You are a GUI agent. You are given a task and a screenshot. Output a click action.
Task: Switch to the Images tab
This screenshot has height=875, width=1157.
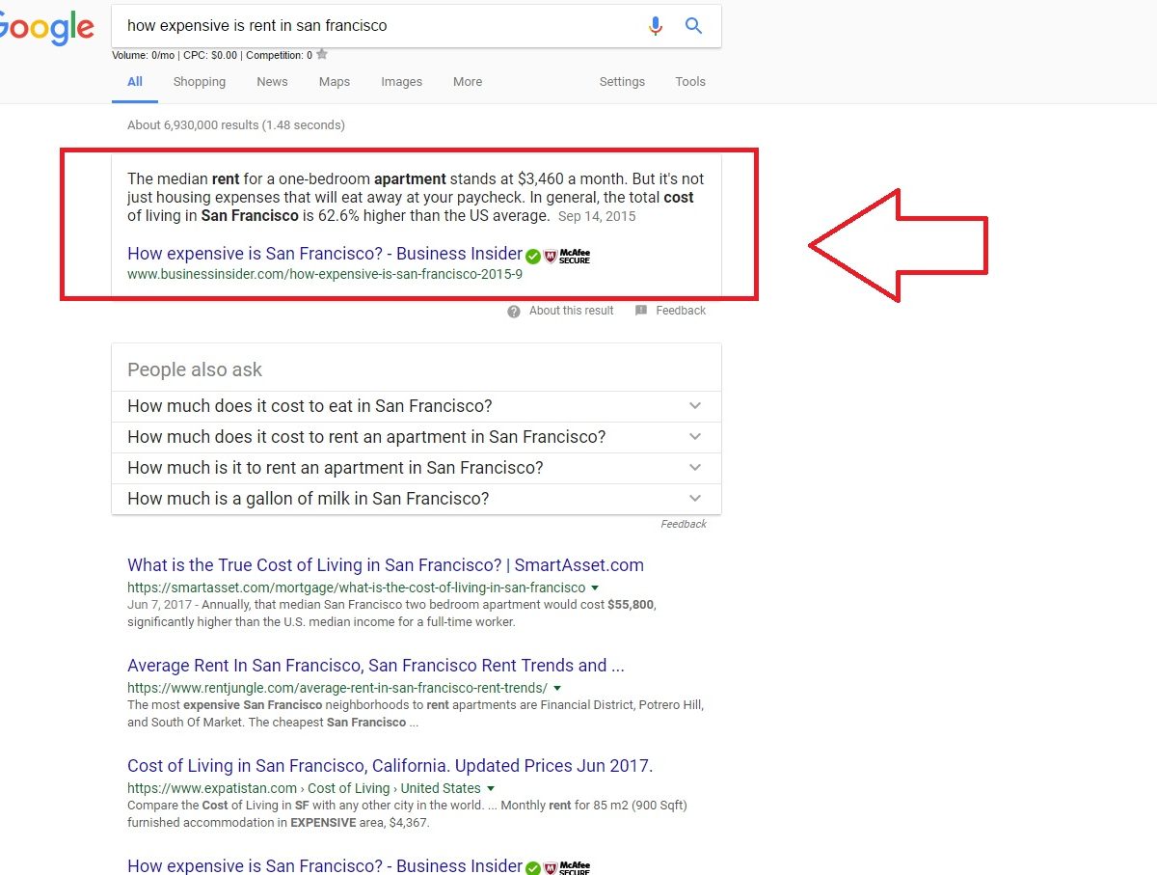(x=401, y=82)
